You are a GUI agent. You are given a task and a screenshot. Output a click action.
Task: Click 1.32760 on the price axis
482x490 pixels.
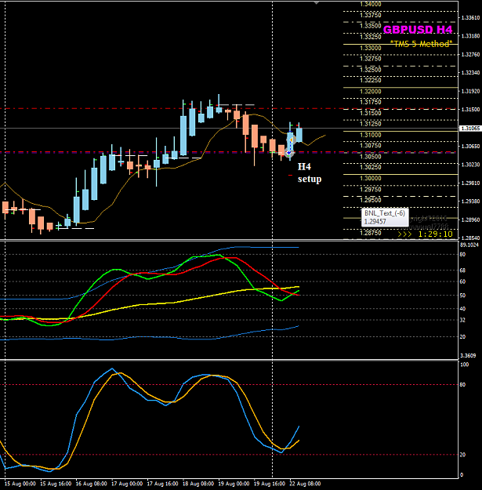tap(470, 55)
